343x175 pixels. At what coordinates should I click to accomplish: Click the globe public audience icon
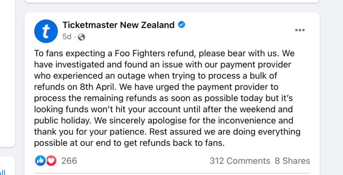[x=82, y=37]
